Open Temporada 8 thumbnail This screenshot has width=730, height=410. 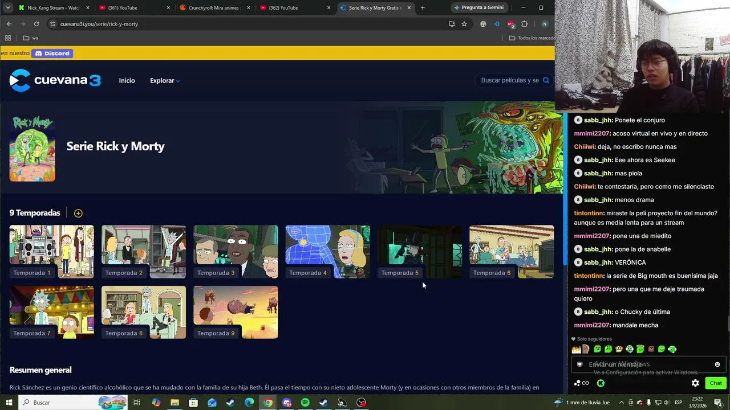coord(144,313)
